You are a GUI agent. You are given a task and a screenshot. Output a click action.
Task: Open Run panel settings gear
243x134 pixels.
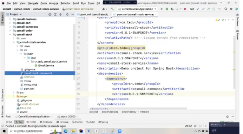(227, 117)
